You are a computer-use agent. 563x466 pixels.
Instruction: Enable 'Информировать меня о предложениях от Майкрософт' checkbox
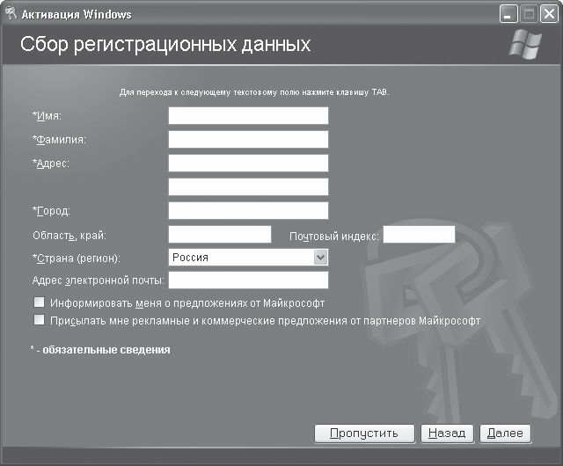tap(39, 302)
